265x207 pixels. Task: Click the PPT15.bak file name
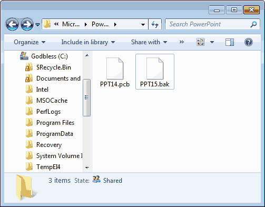(x=155, y=84)
